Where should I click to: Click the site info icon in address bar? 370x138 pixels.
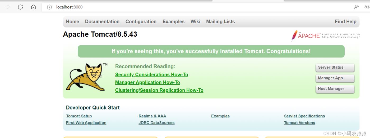click(49, 7)
